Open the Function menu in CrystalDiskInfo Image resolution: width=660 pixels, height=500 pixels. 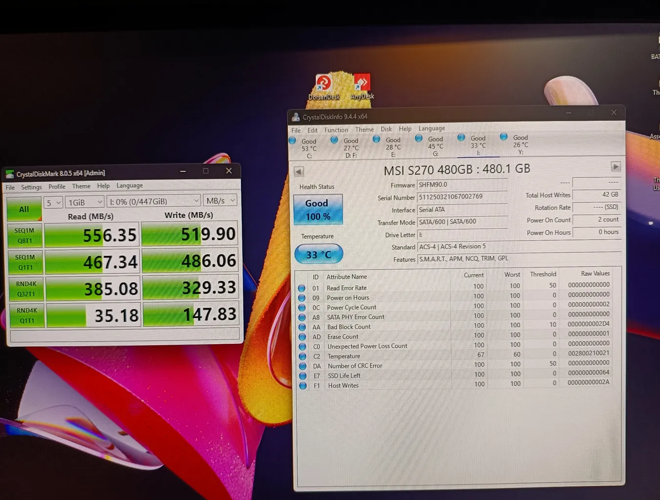pos(336,130)
